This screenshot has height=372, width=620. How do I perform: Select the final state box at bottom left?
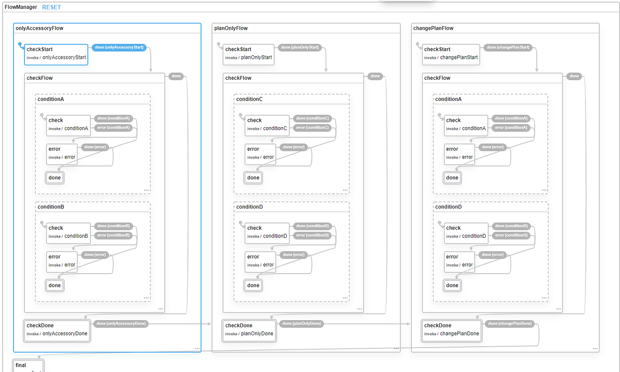pyautogui.click(x=28, y=364)
